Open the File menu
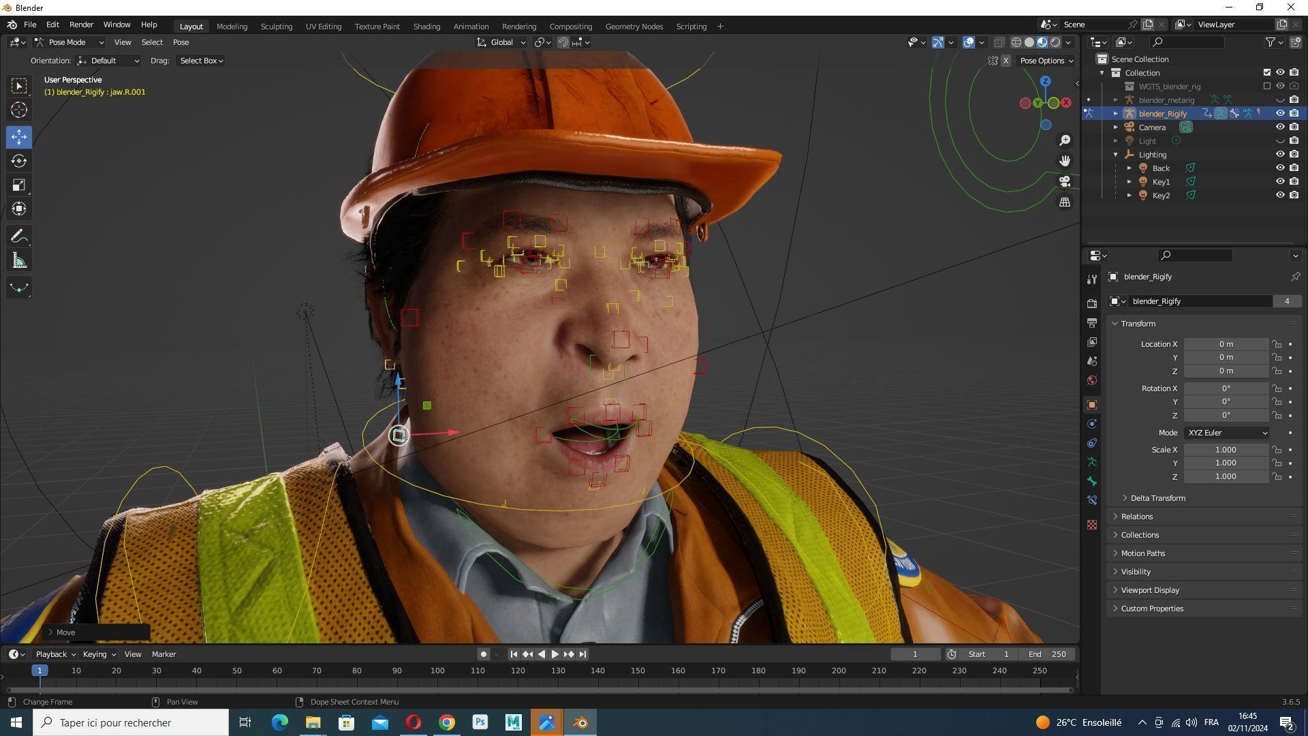The image size is (1308, 736). pos(30,25)
